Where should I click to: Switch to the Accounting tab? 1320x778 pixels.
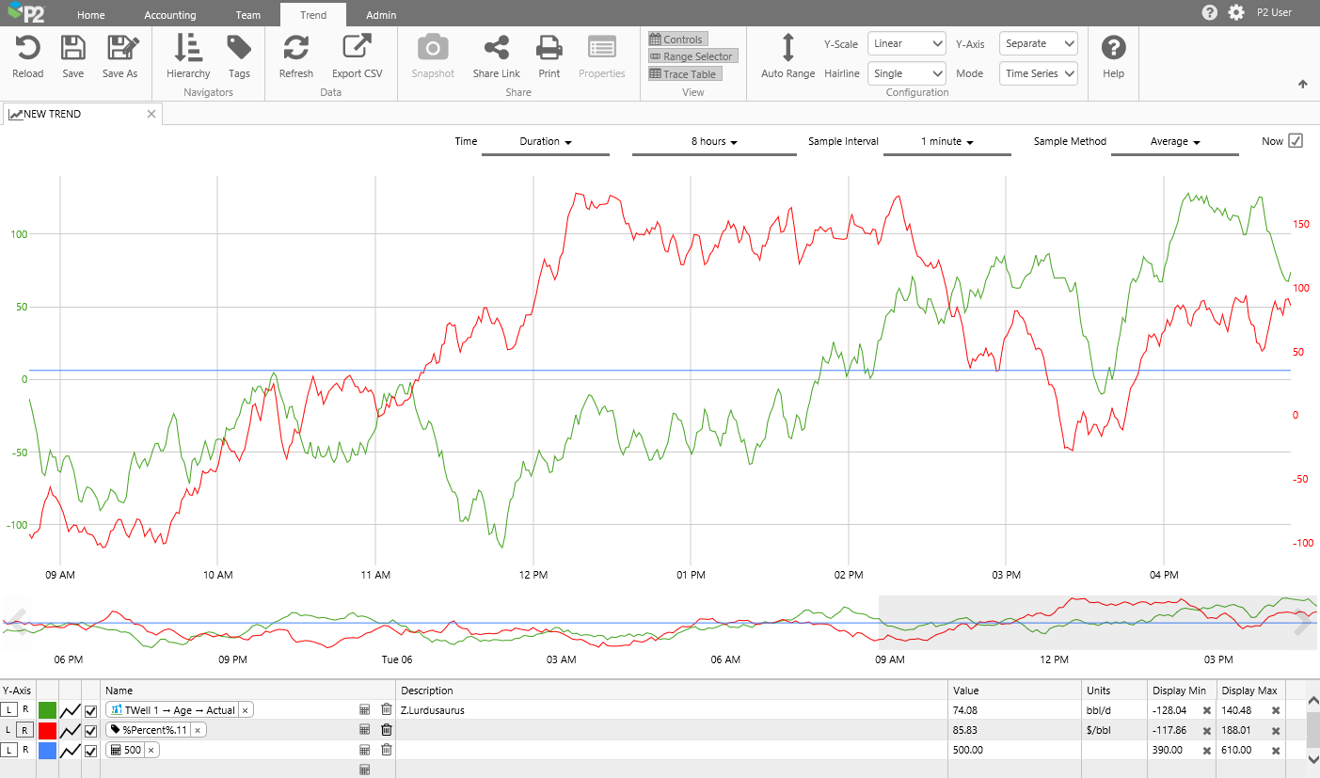(170, 15)
